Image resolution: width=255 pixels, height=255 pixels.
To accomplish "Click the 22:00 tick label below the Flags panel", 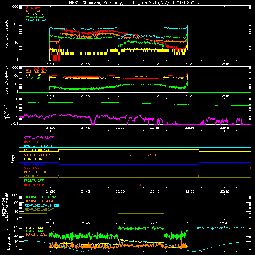I will pos(120,192).
